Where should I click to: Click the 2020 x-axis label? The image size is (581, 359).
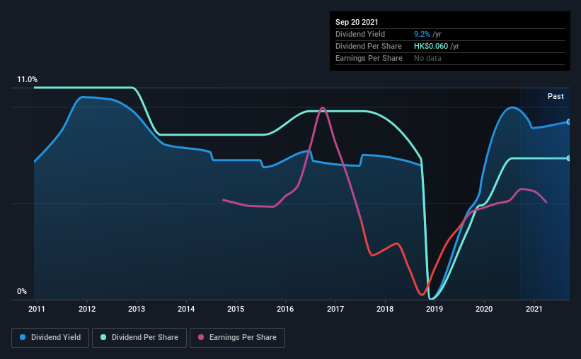(x=484, y=309)
